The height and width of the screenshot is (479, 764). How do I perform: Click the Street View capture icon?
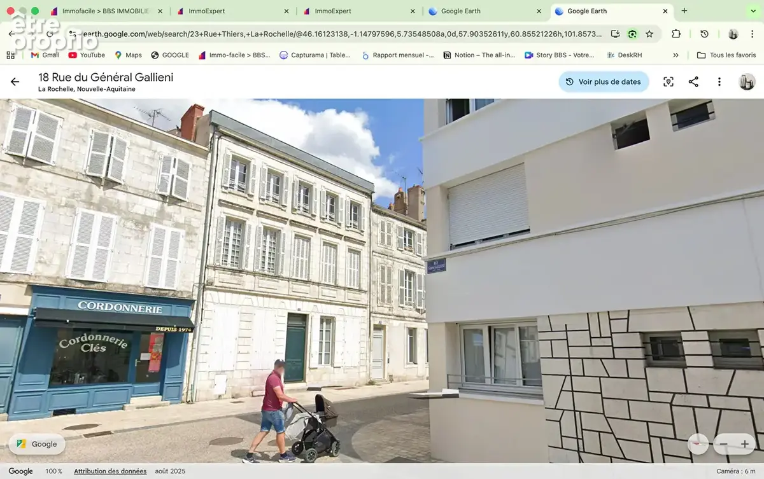(x=668, y=81)
